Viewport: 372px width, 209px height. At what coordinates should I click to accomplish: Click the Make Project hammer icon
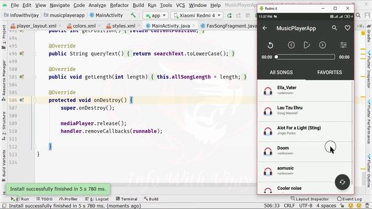133,16
